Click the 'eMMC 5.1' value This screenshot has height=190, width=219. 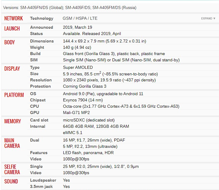tap(73, 133)
